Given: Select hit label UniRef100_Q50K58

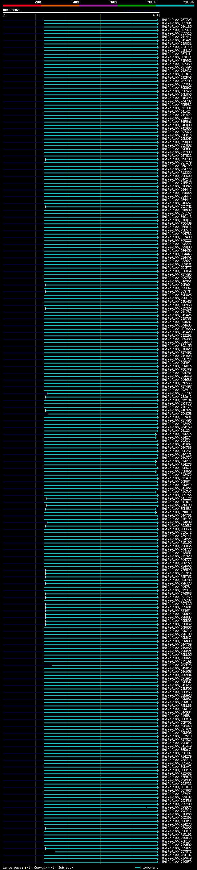Looking at the screenshot, I should pos(177,414).
